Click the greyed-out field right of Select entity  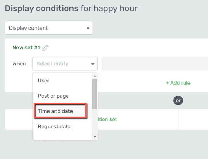[x=155, y=64]
